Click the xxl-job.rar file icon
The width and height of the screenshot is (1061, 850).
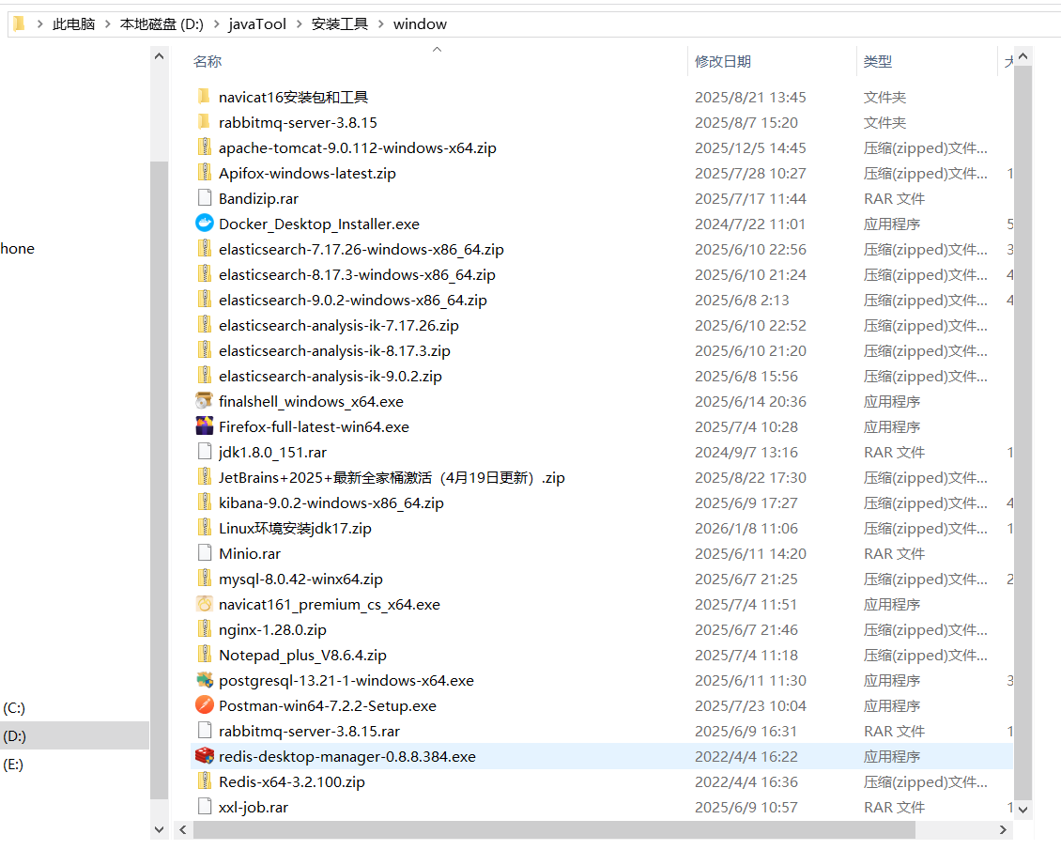(x=205, y=807)
